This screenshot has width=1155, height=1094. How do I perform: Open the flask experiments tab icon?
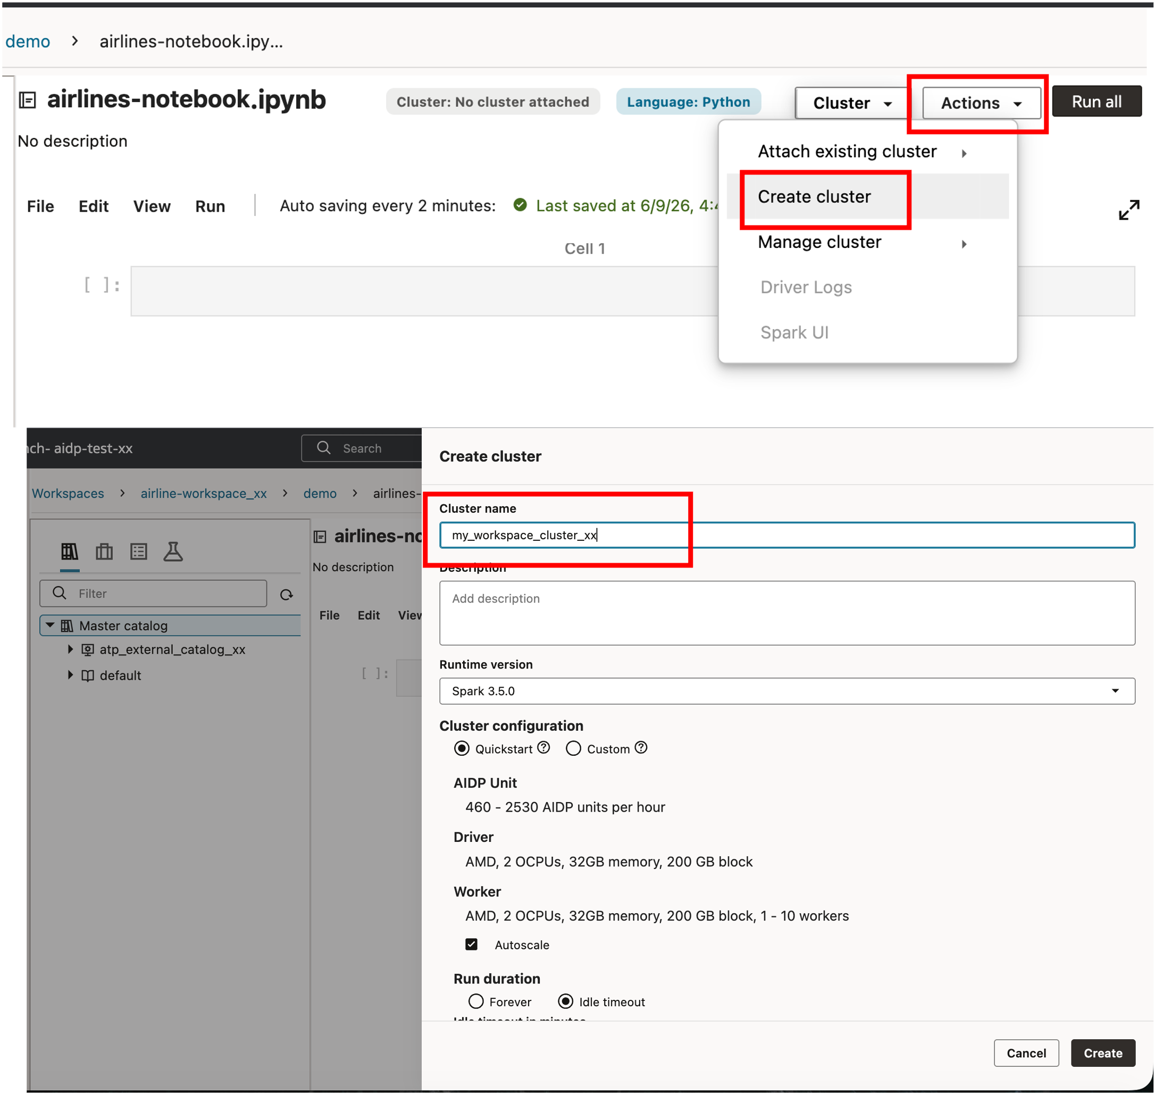(173, 551)
